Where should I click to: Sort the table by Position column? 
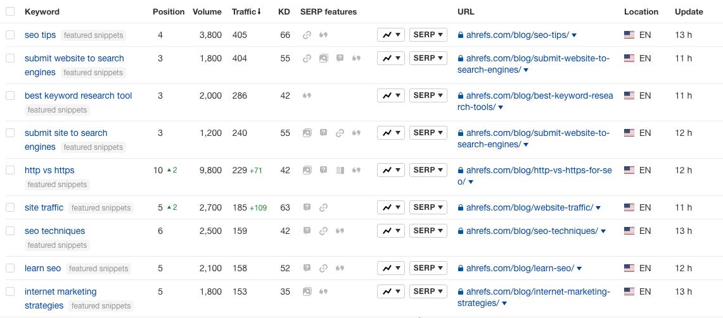169,12
